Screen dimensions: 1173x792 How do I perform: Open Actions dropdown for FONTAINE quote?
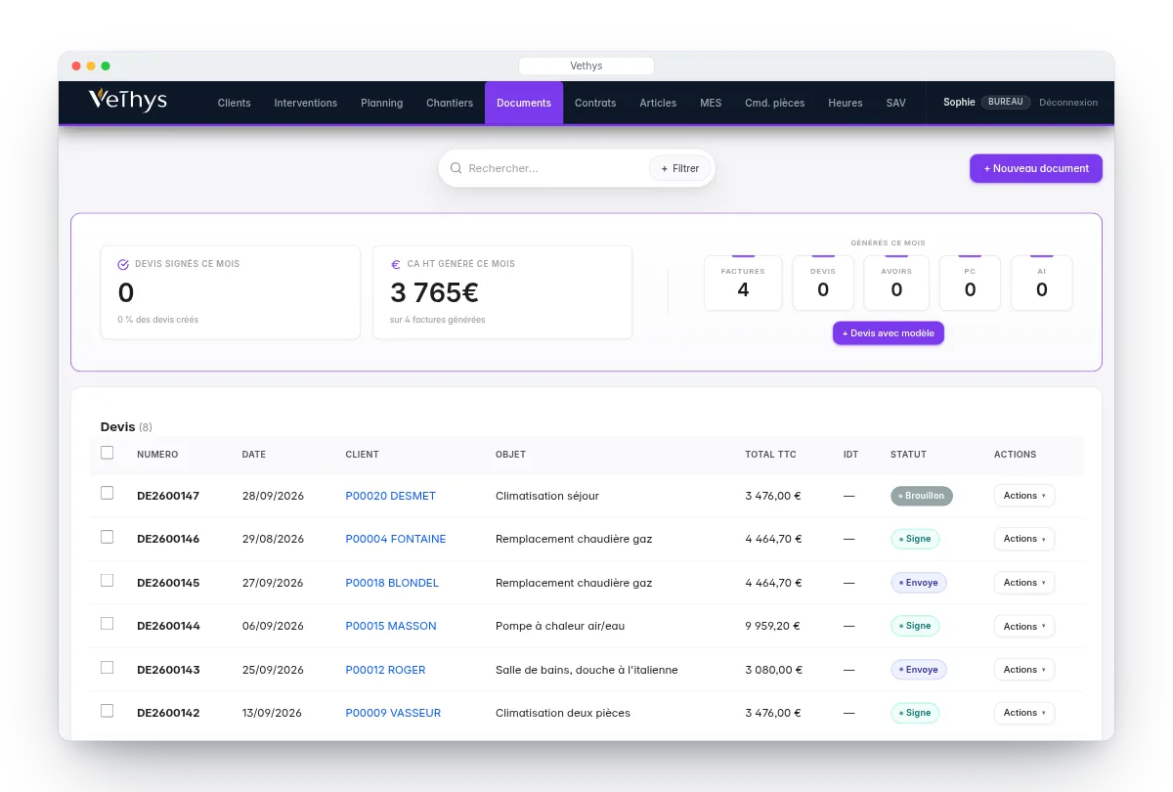point(1024,539)
